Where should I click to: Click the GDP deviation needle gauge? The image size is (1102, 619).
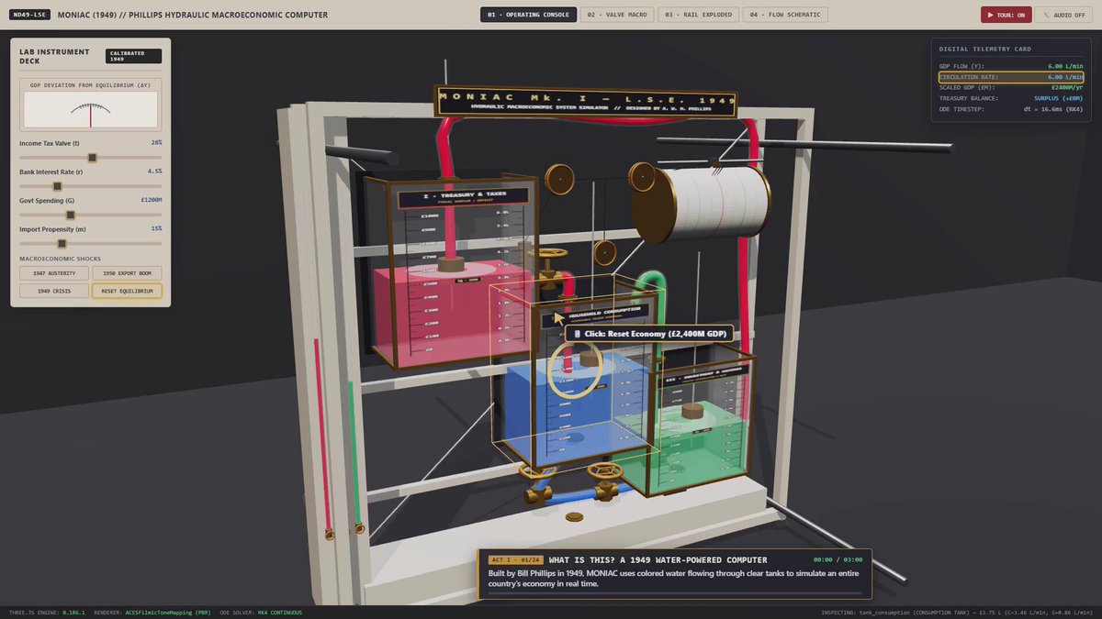(x=90, y=109)
